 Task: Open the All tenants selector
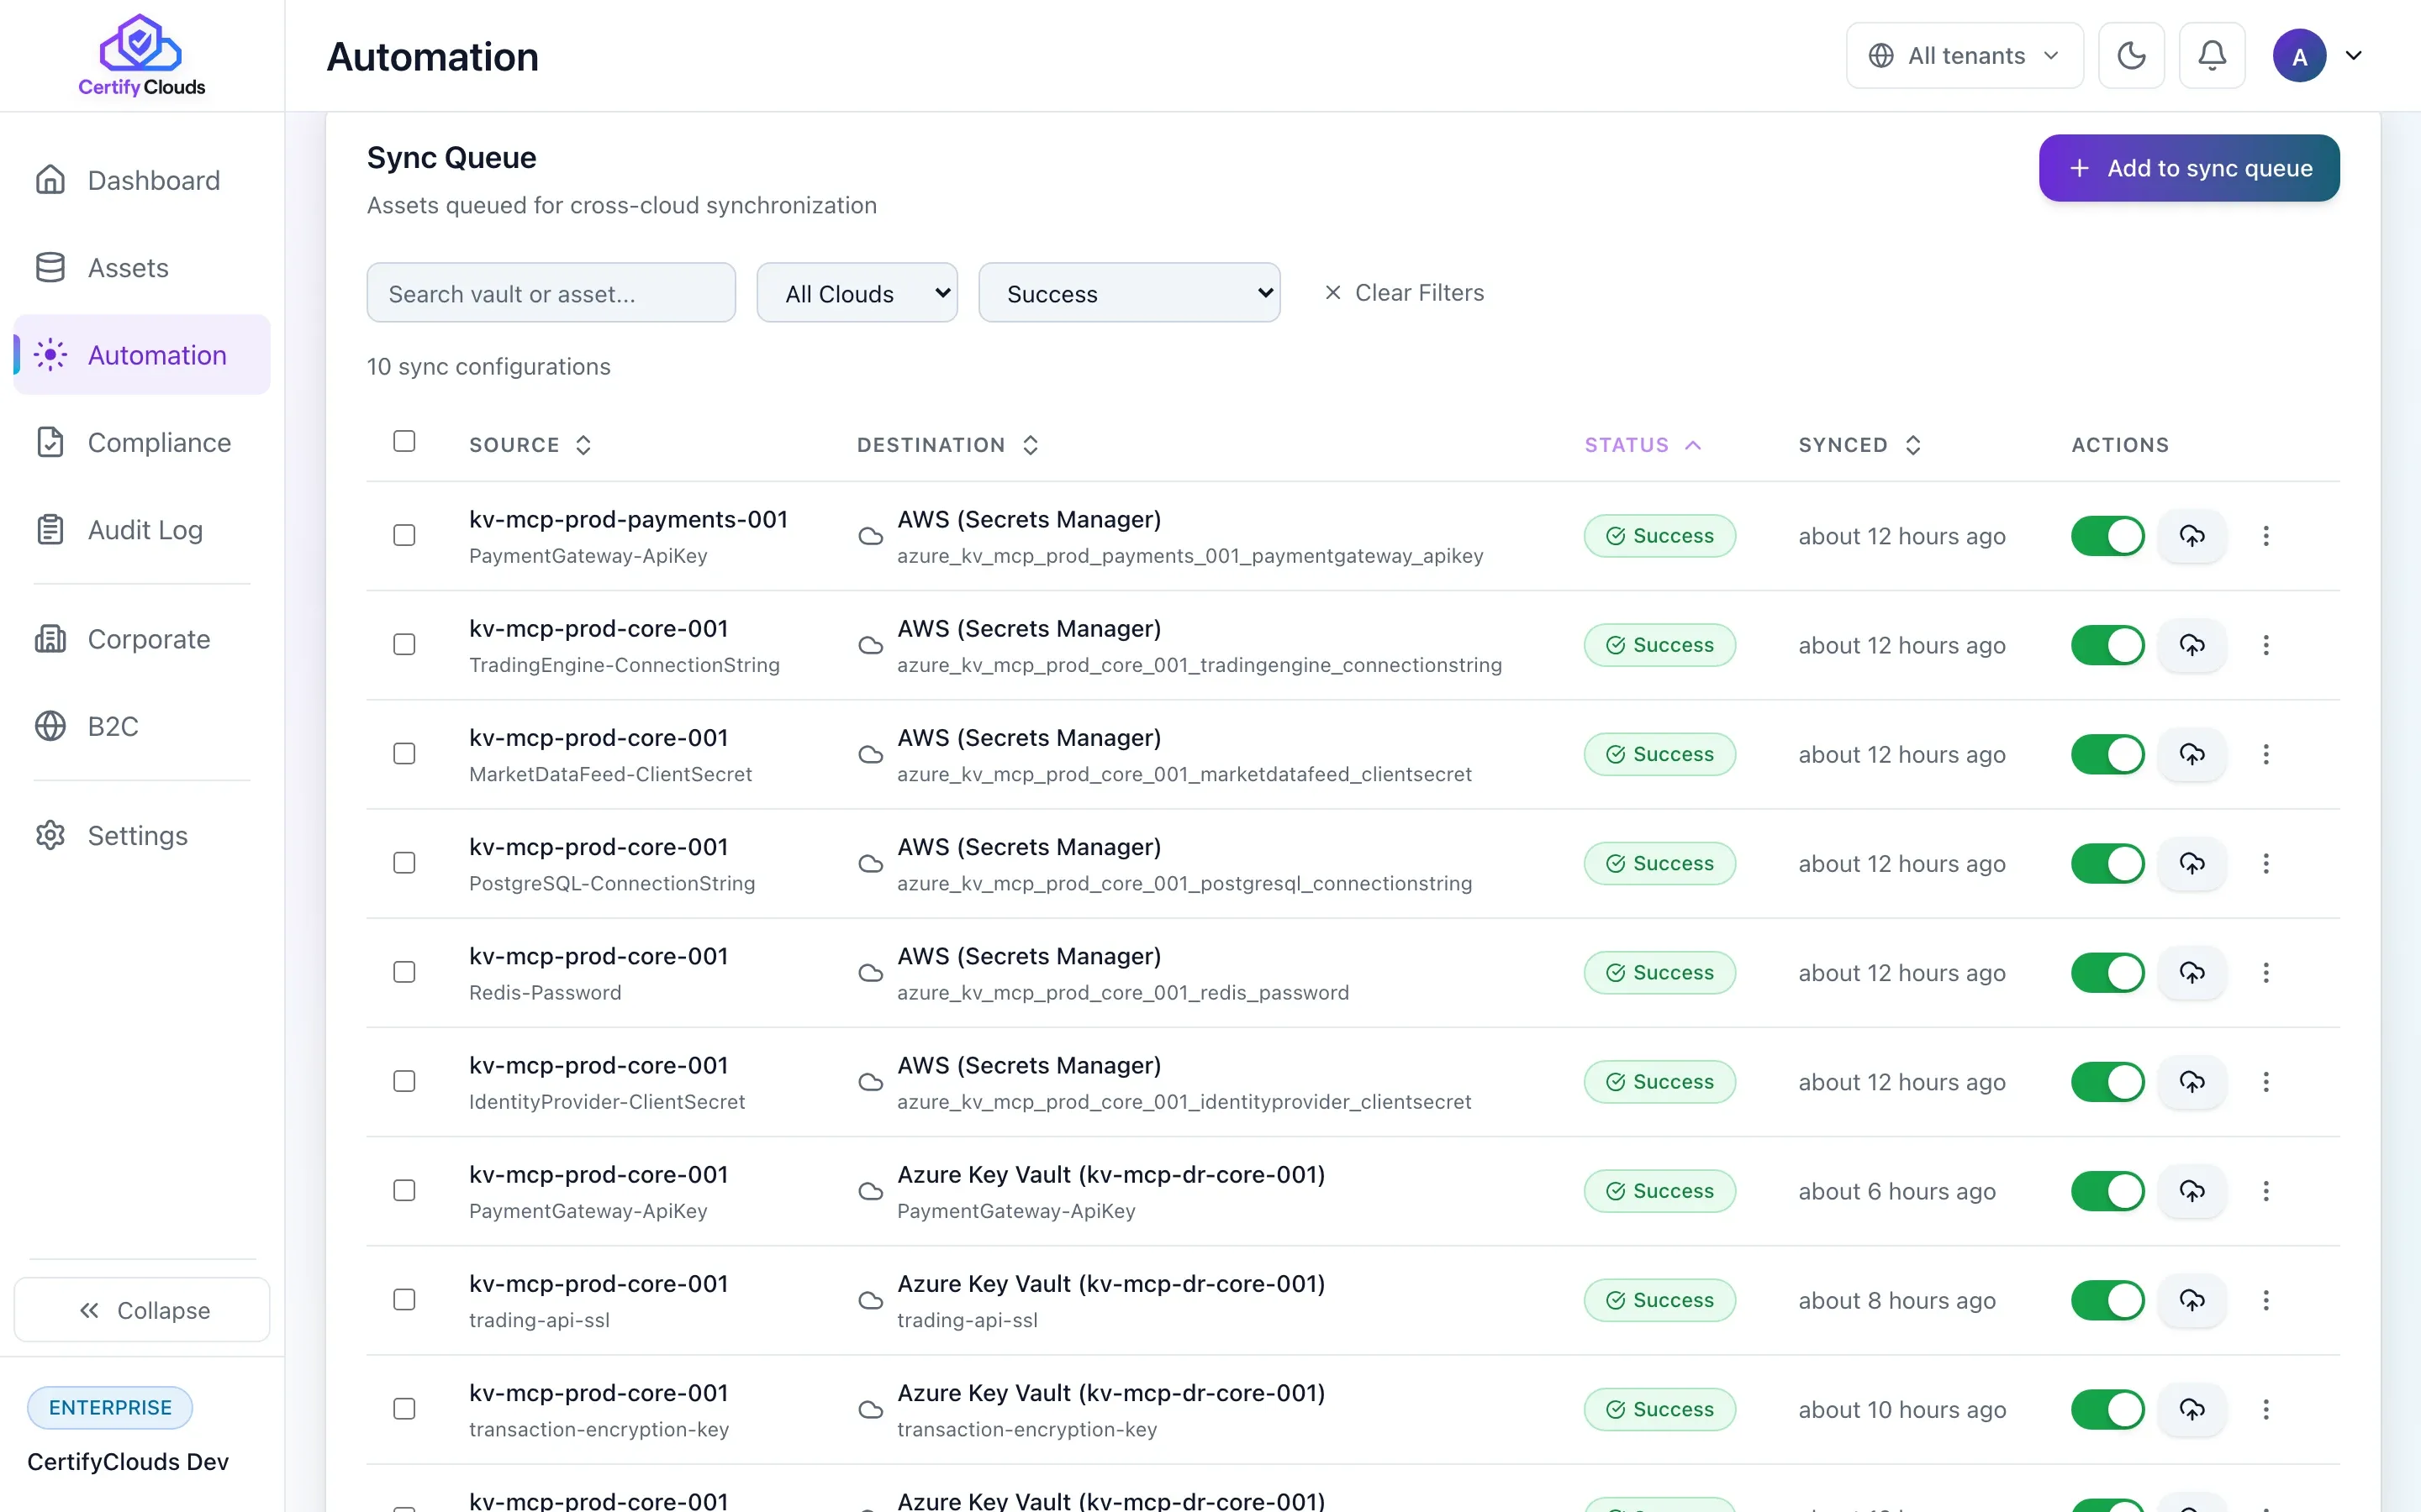tap(1964, 56)
